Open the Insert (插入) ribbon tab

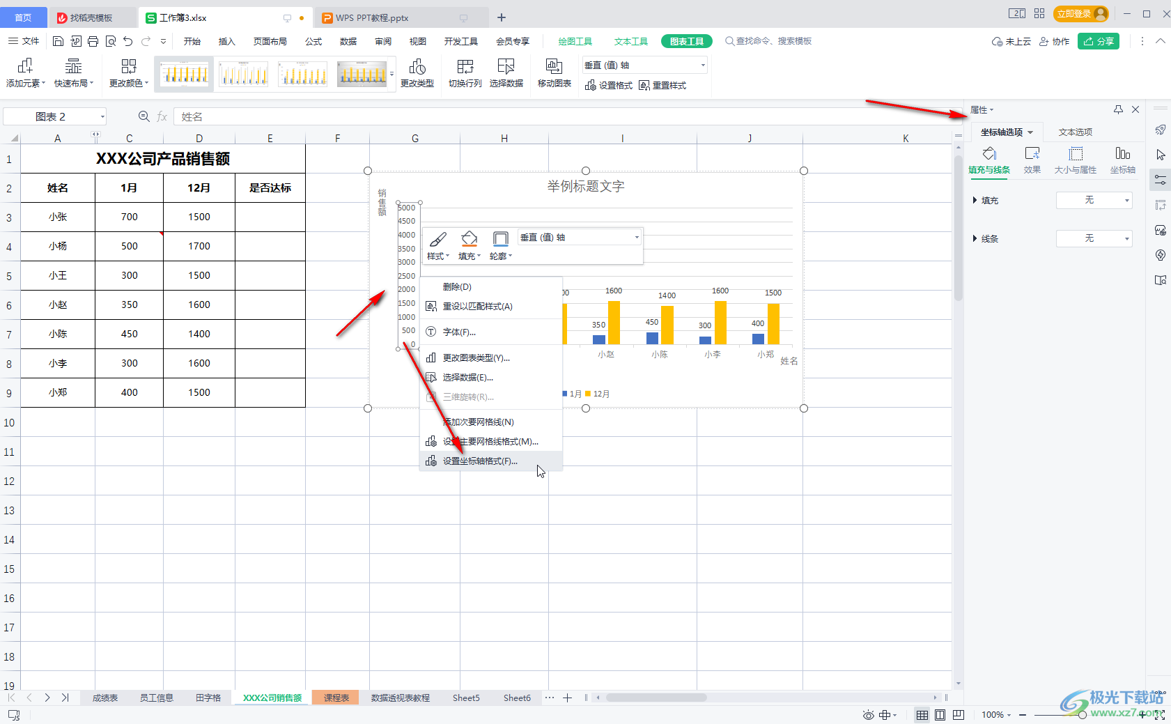[x=227, y=41]
